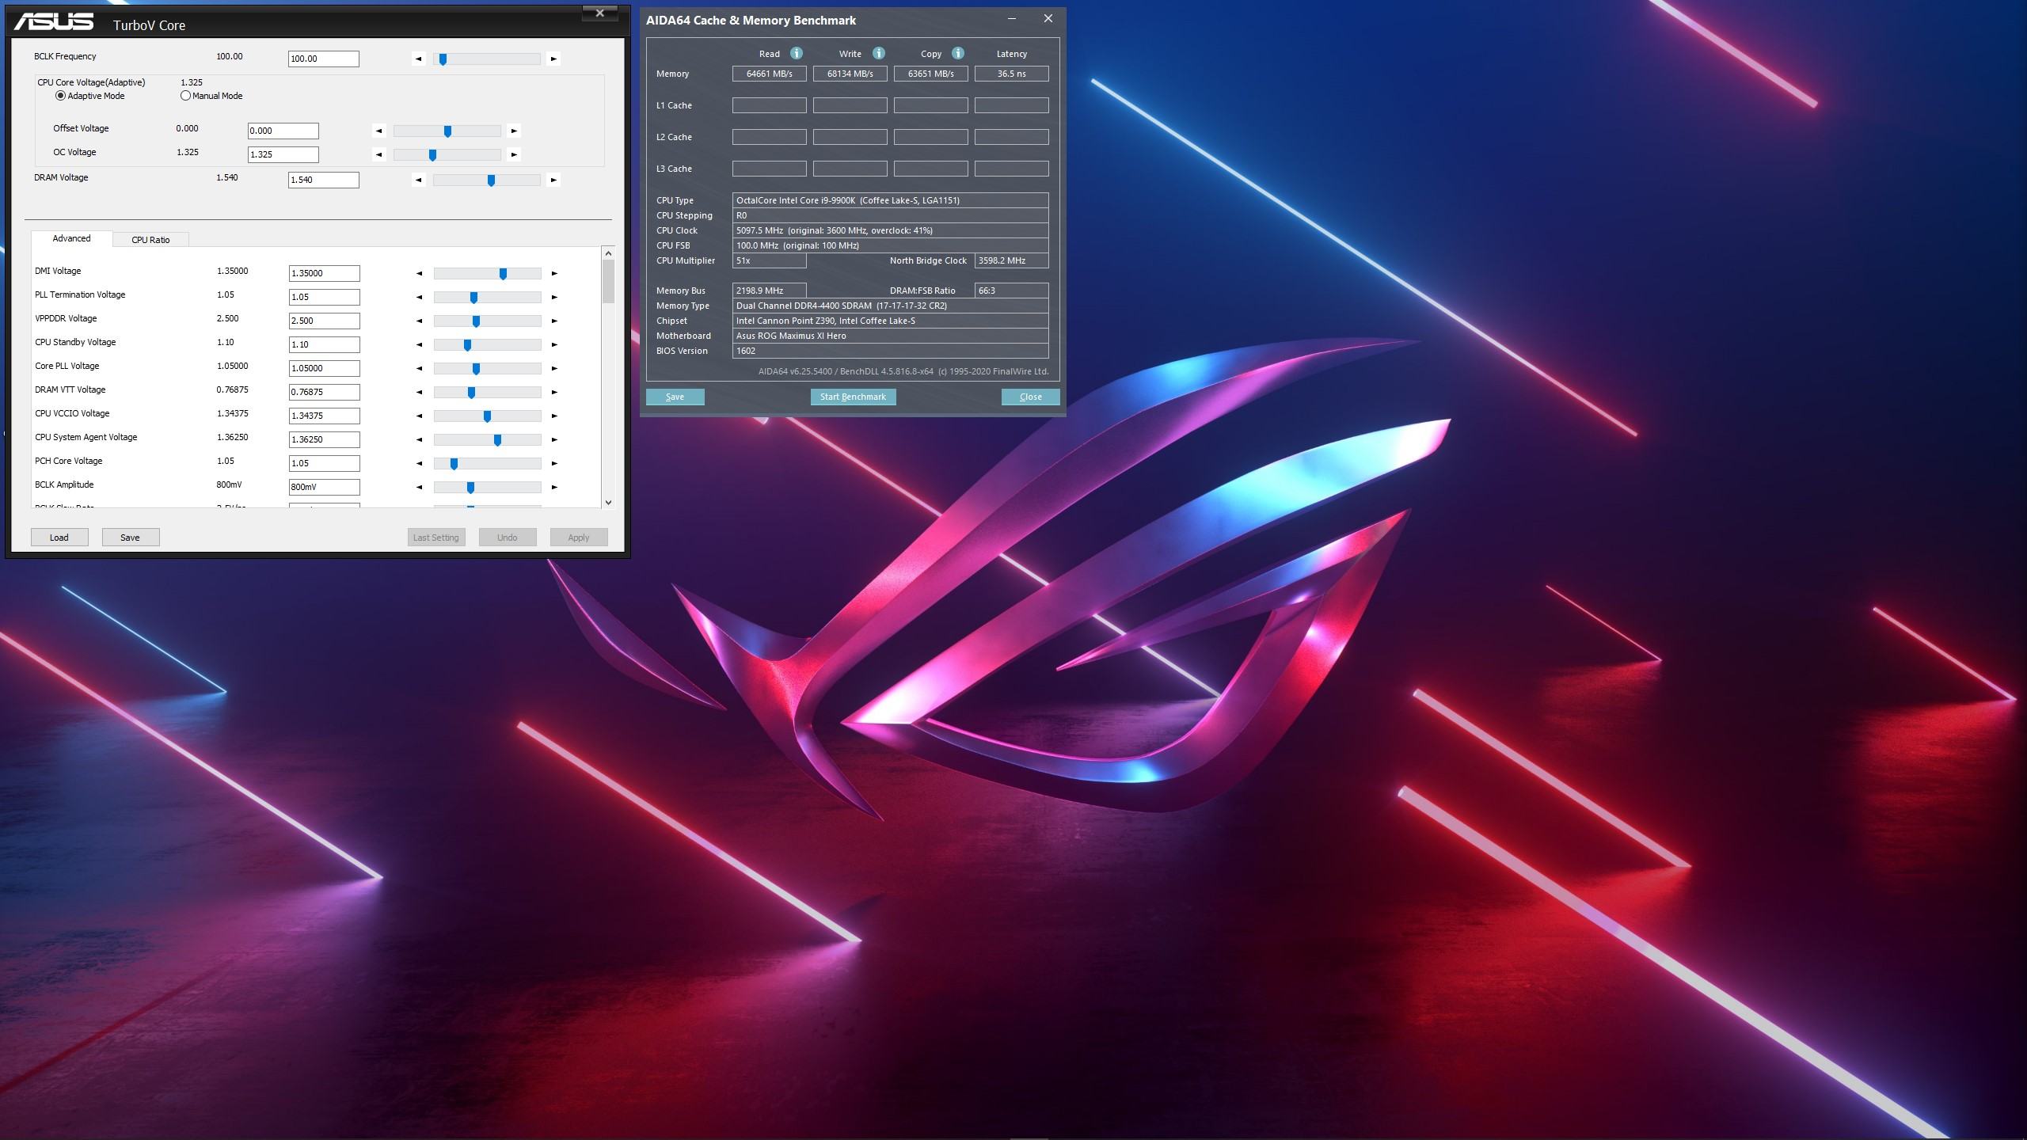
Task: Decrease CPU VCCIO Voltage with left arrow
Action: point(419,416)
